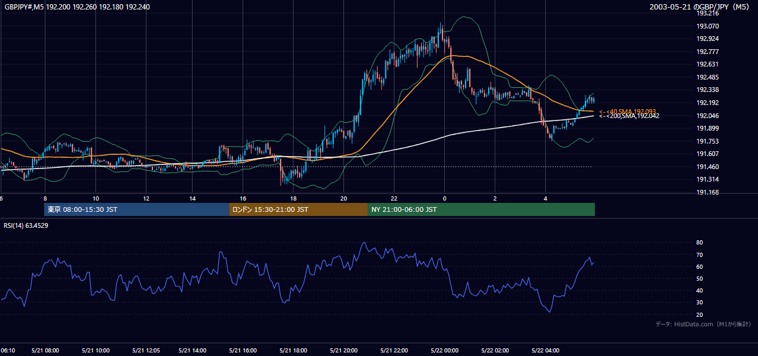Screen dimensions: 758x356
Task: Click the orange 40 SMA 192.093 label
Action: tap(628, 112)
